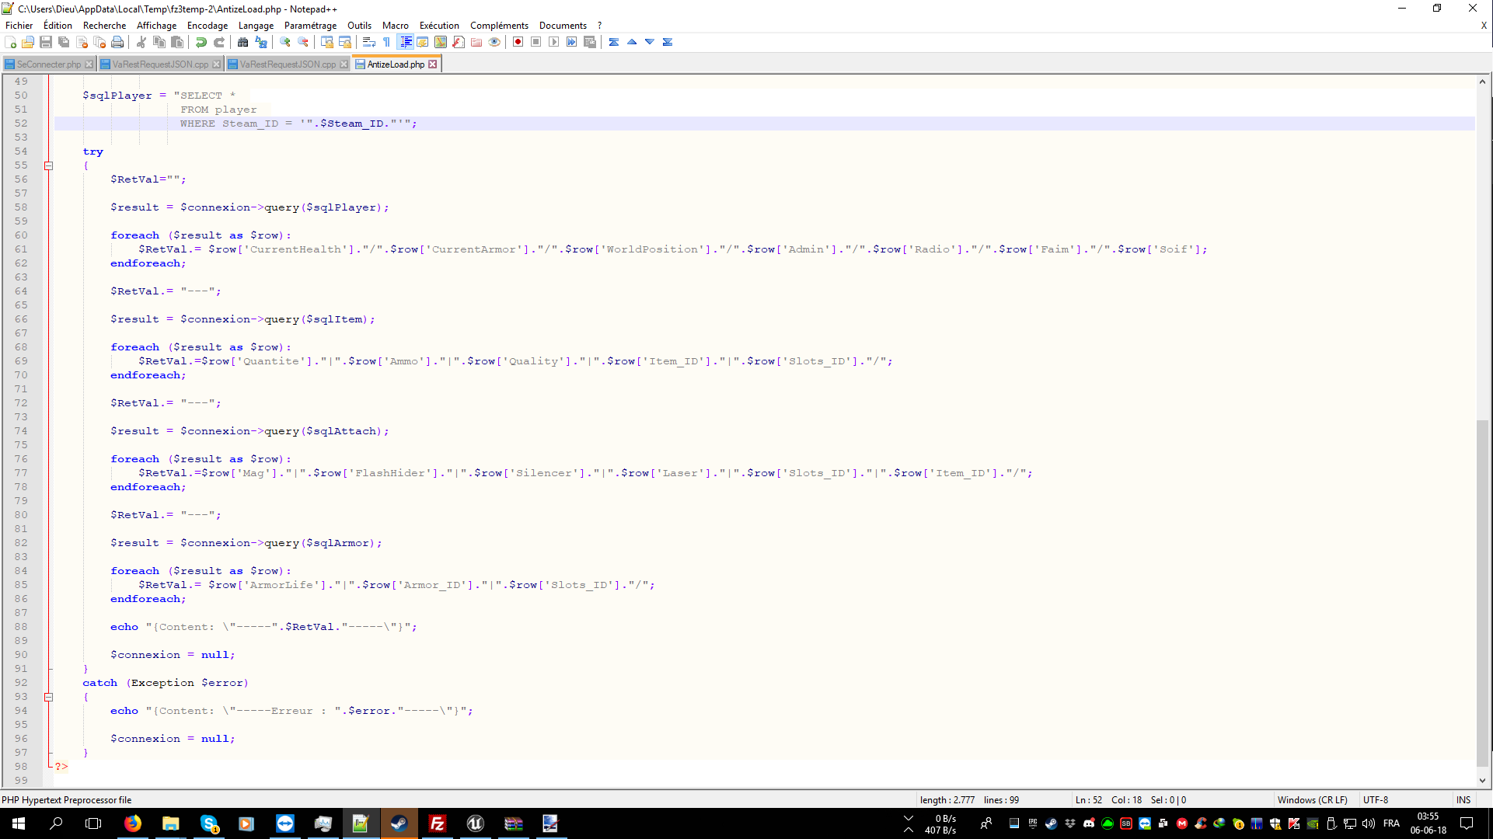Open Find dialog via the binoculars icon
1493x839 pixels.
coord(242,42)
